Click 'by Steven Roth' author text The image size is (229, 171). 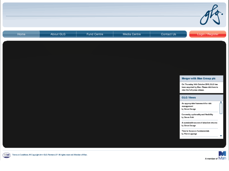coord(188,117)
